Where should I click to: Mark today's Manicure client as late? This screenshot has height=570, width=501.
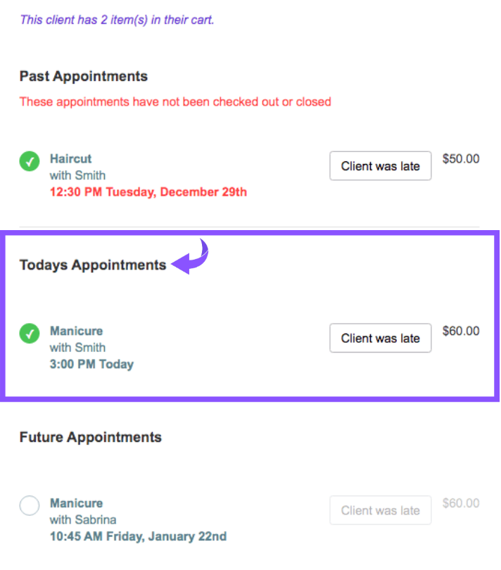click(380, 338)
